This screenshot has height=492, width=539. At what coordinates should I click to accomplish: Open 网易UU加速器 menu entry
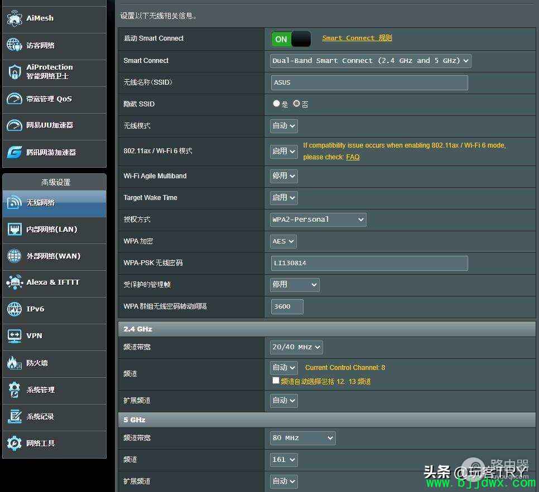pos(54,126)
